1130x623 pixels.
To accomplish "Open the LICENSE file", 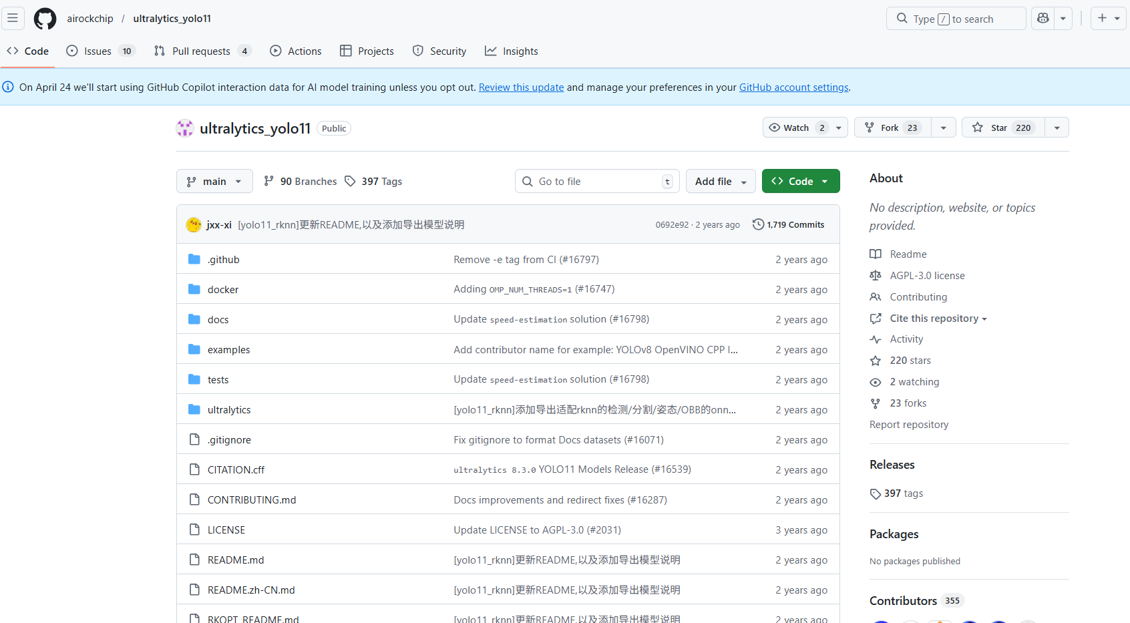I will pyautogui.click(x=226, y=530).
